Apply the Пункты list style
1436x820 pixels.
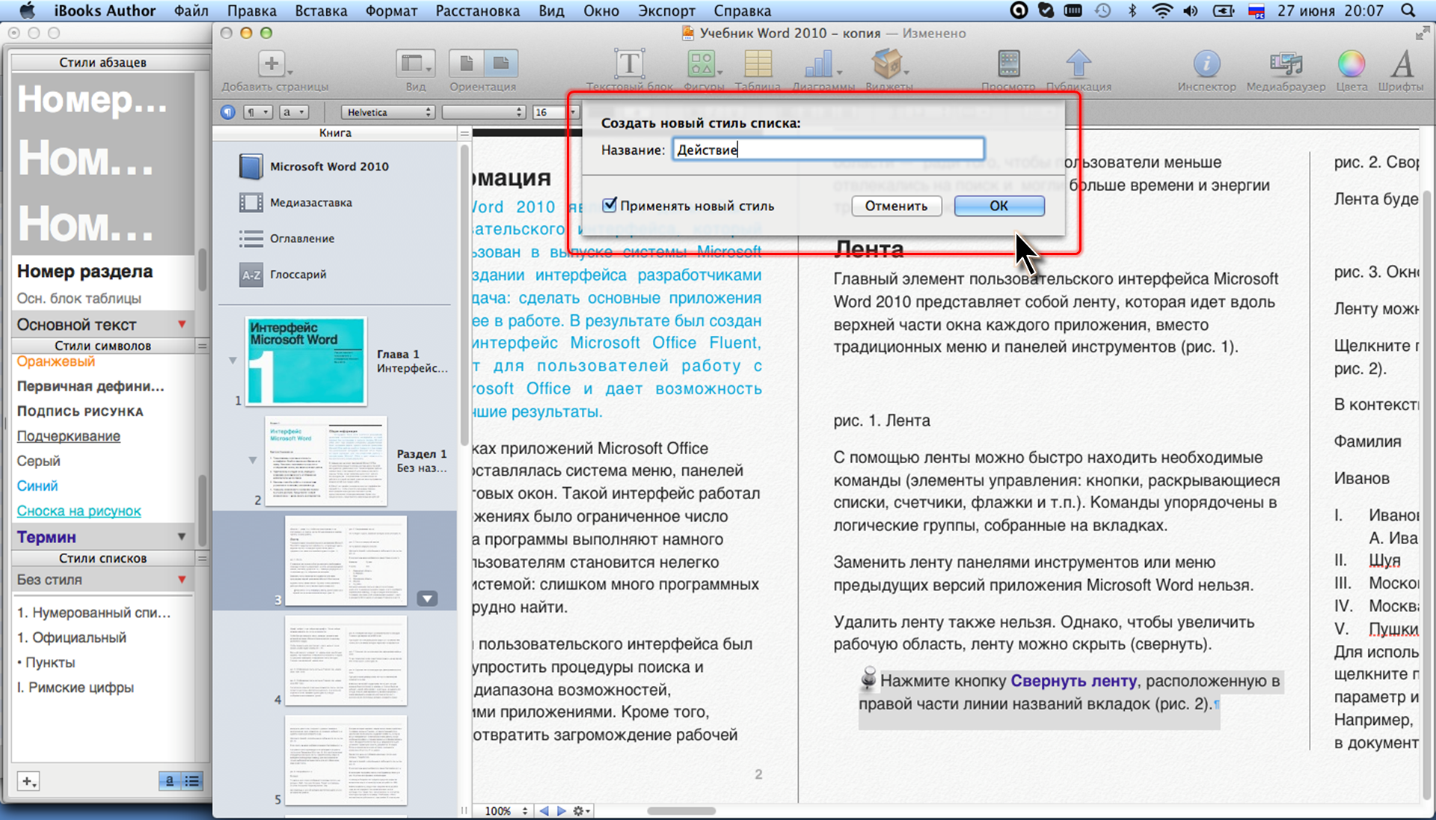[x=46, y=663]
